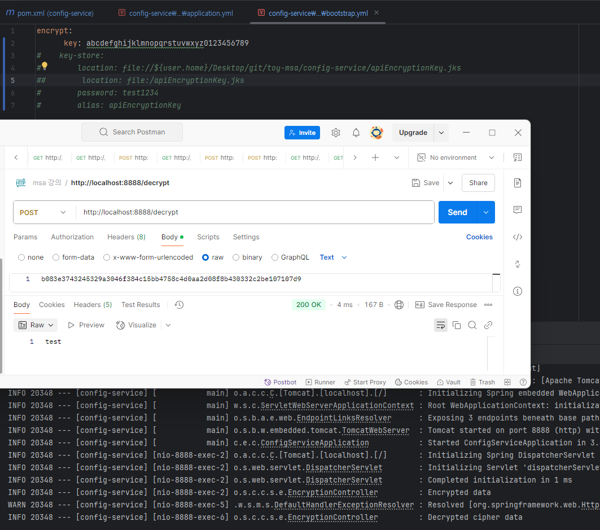Screen dimensions: 600x530
Task: Click the Invite button
Action: coord(303,133)
